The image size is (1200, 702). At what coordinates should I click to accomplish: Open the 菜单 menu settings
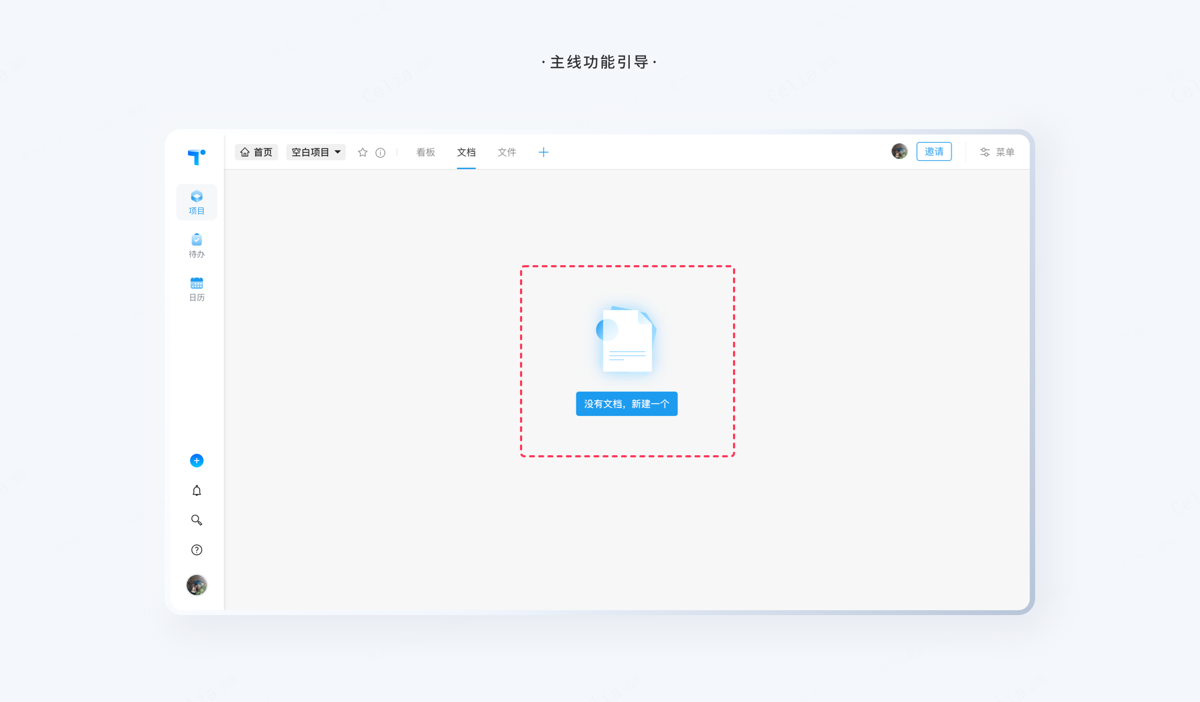click(x=997, y=152)
